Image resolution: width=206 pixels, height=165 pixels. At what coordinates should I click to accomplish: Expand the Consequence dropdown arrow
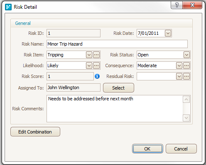point(179,66)
